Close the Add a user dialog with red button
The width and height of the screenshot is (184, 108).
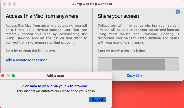[3, 76]
